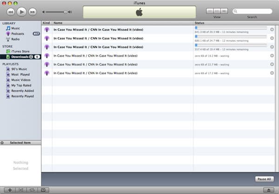
Task: Cancel the waiting 17.2 MB download
Action: (x=272, y=73)
